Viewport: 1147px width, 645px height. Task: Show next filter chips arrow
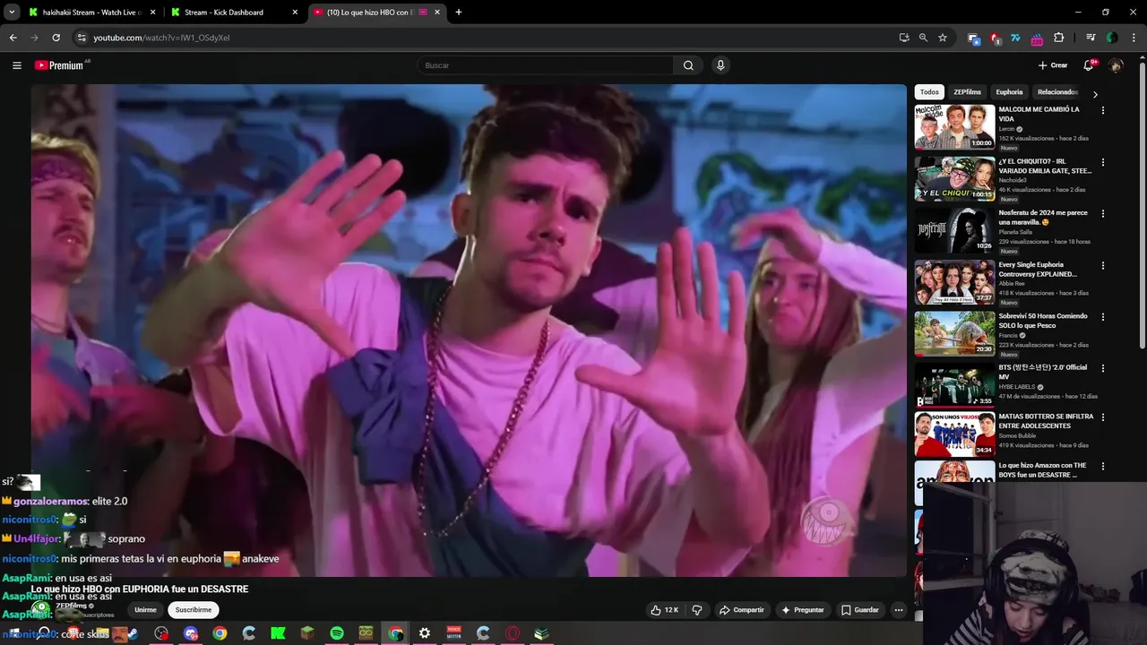click(x=1095, y=94)
